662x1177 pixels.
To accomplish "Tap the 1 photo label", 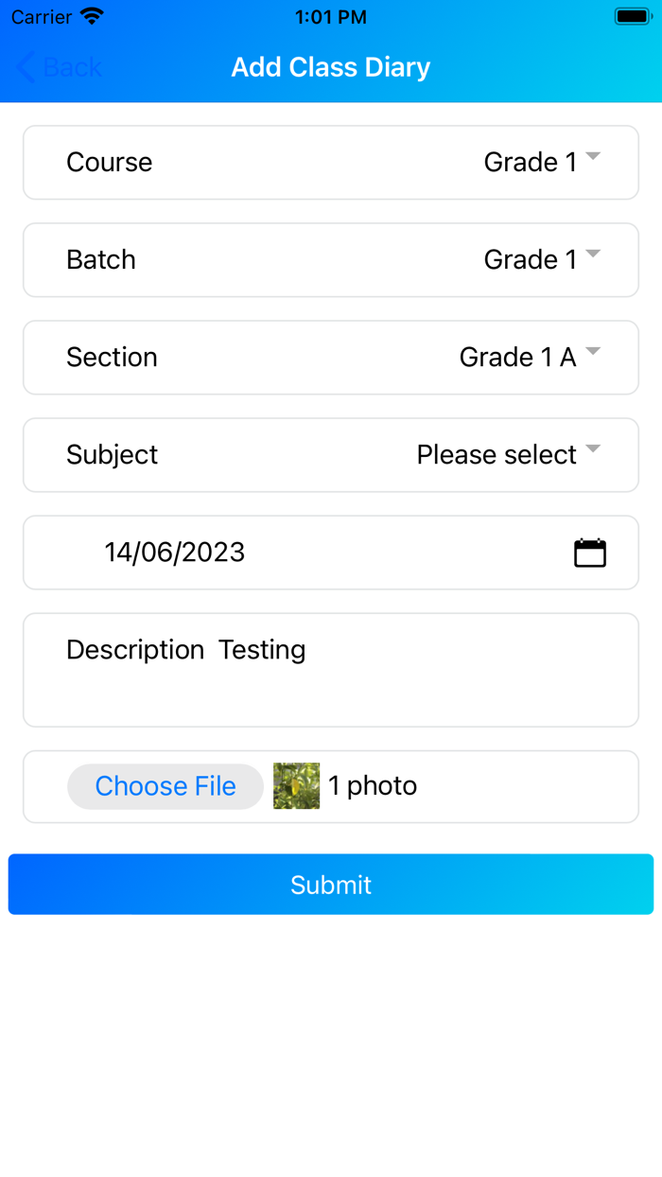I will tap(373, 786).
